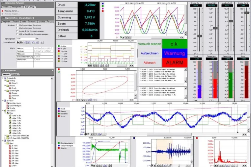Select the Sinus 3 signal icon in tree
The width and height of the screenshot is (251, 167).
[x=10, y=83]
